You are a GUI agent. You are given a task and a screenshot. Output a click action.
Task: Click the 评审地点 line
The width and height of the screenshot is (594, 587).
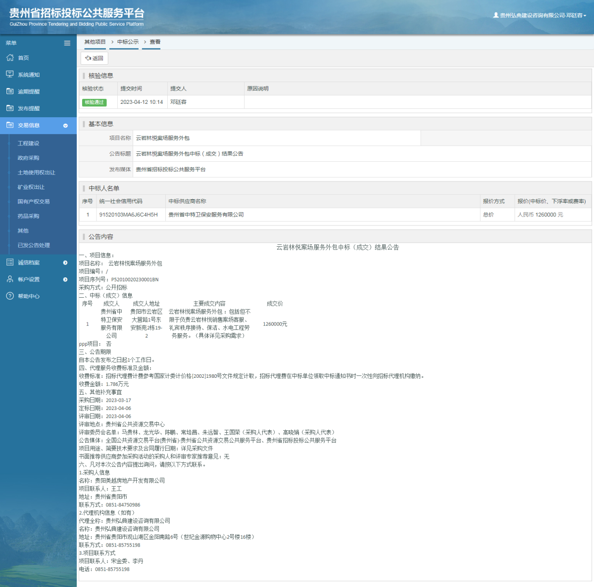point(122,424)
